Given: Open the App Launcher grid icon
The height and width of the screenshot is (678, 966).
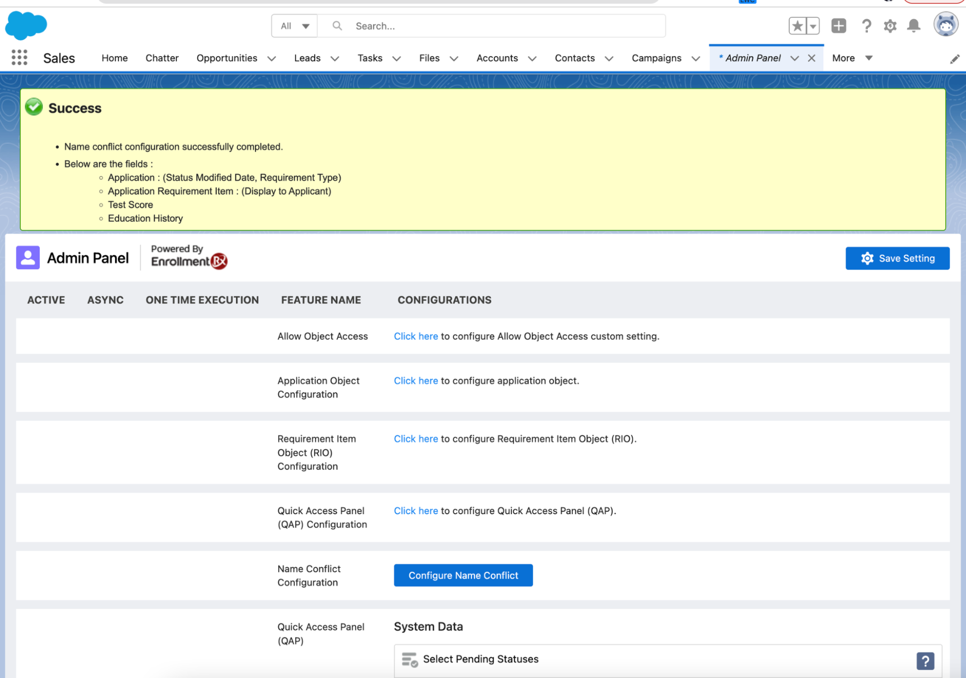Looking at the screenshot, I should point(19,58).
